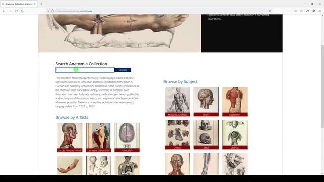Click the page vertical scrollbar thumb
Screen dimensions: 324x182
tap(322, 86)
